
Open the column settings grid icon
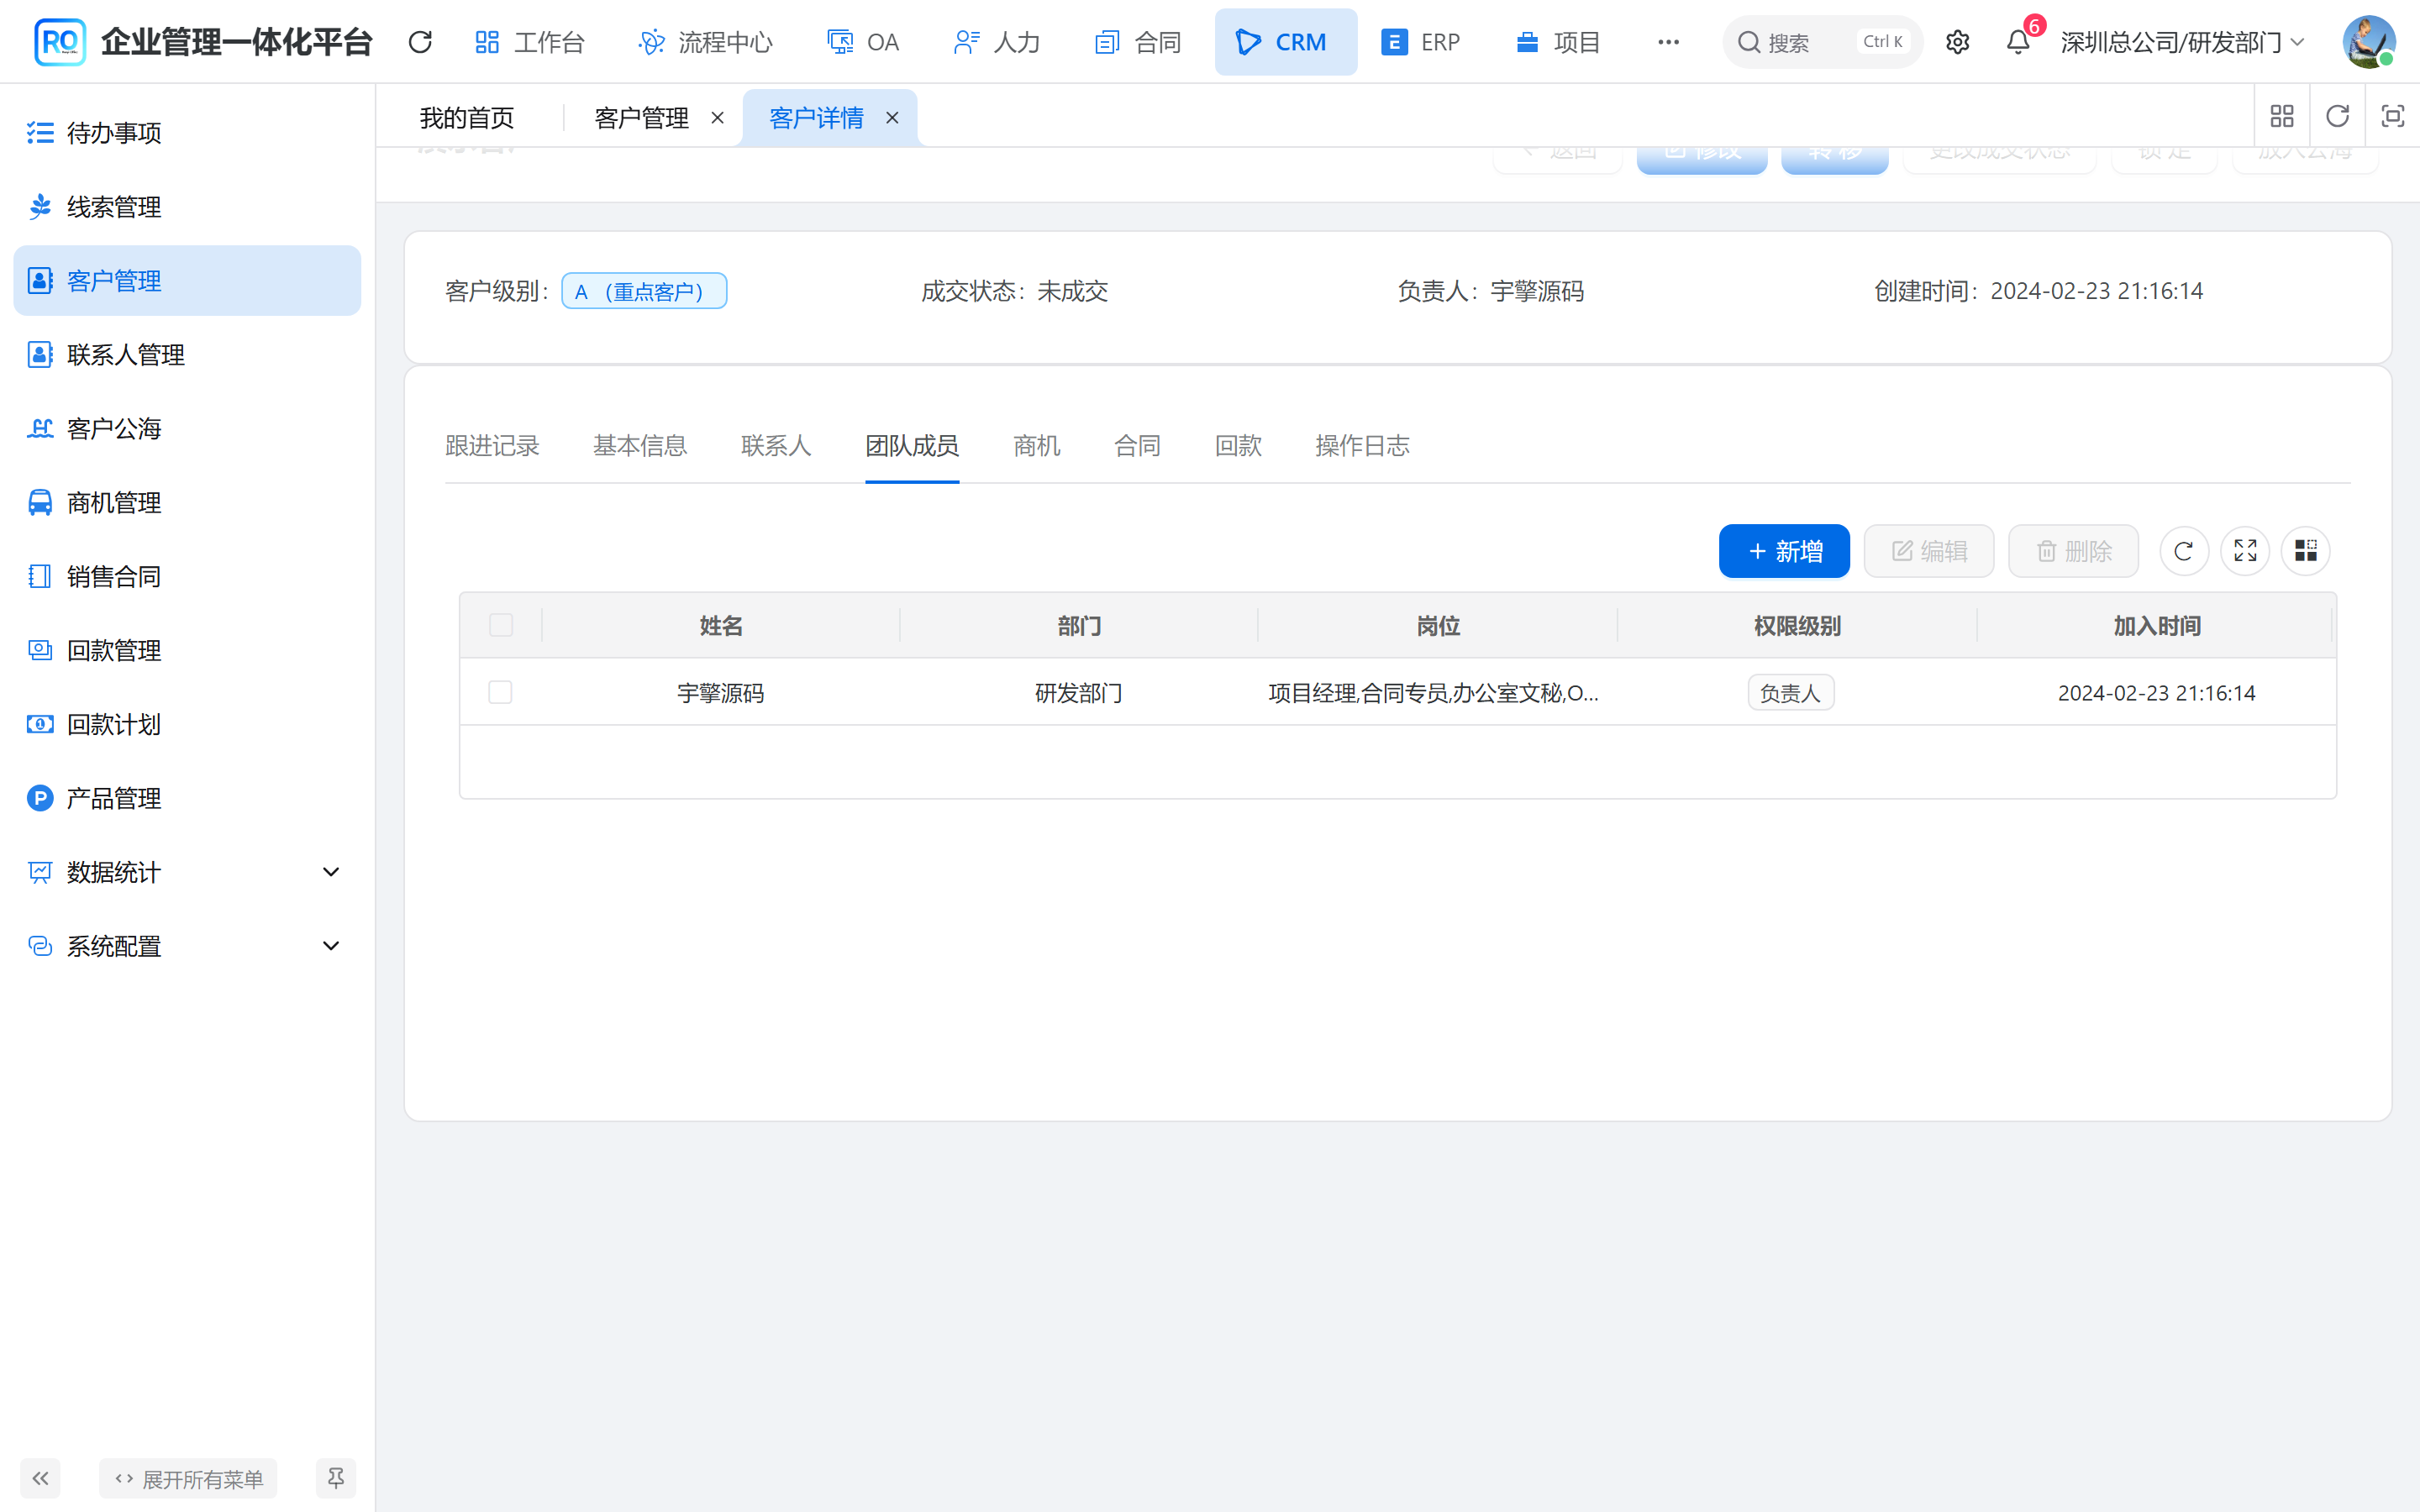2306,551
